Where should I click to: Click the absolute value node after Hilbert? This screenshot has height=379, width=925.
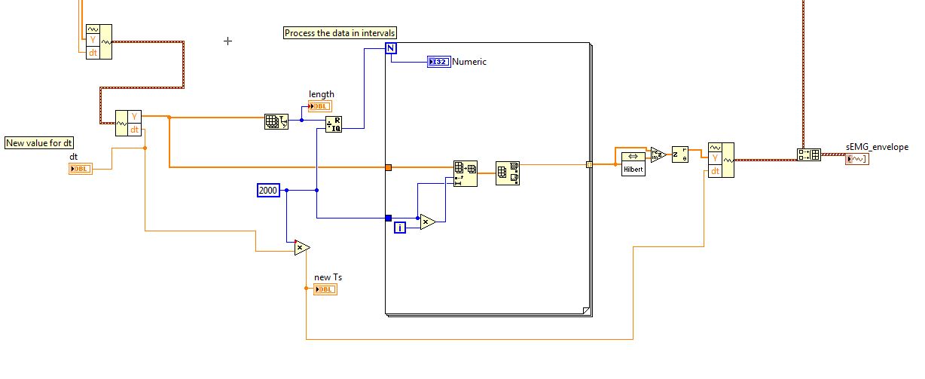coord(658,154)
